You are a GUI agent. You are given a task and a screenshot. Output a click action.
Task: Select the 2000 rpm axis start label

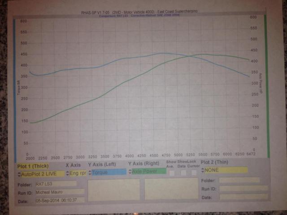coord(30,158)
